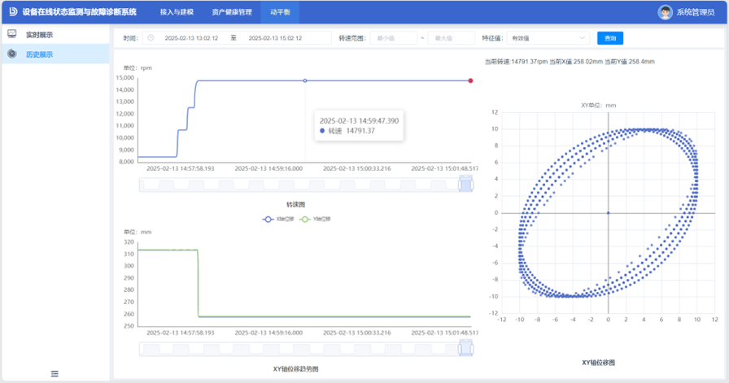Open the 系统管理员 user menu
The image size is (729, 383).
(x=694, y=12)
